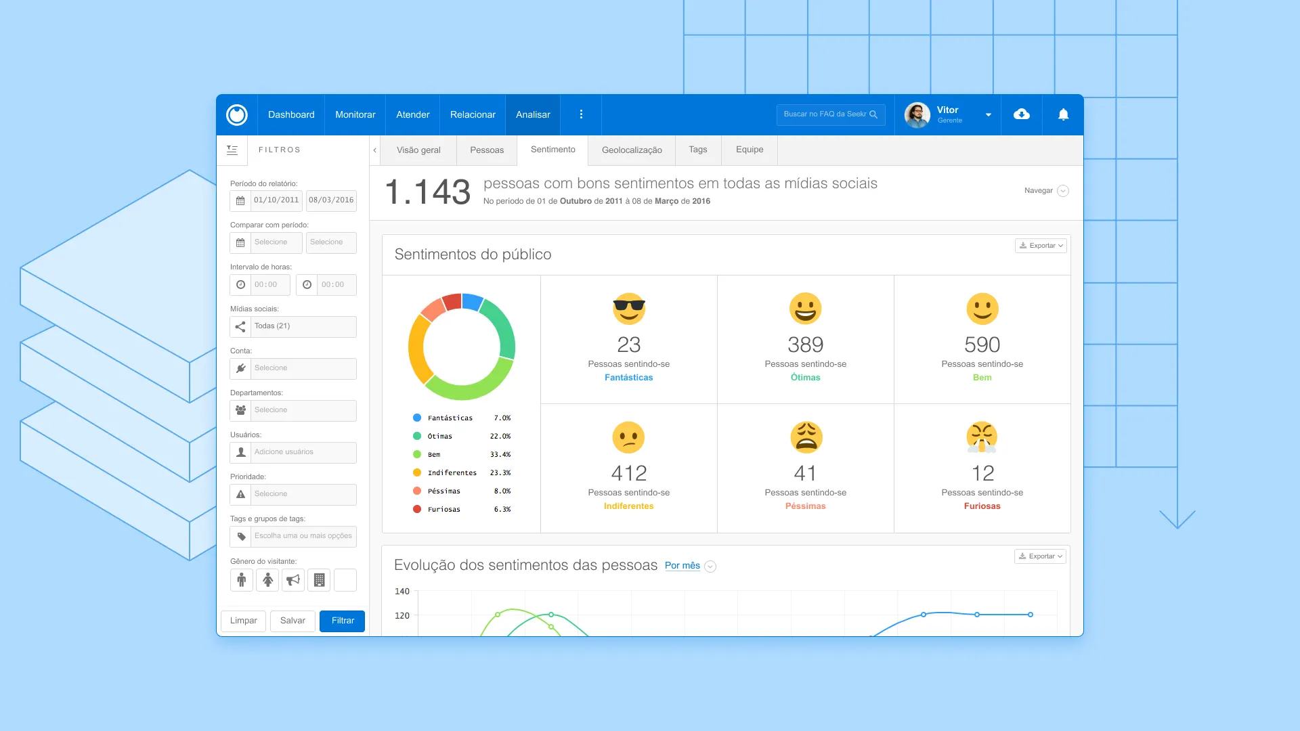Open the three-dot overflow menu
The width and height of the screenshot is (1300, 731).
click(581, 114)
